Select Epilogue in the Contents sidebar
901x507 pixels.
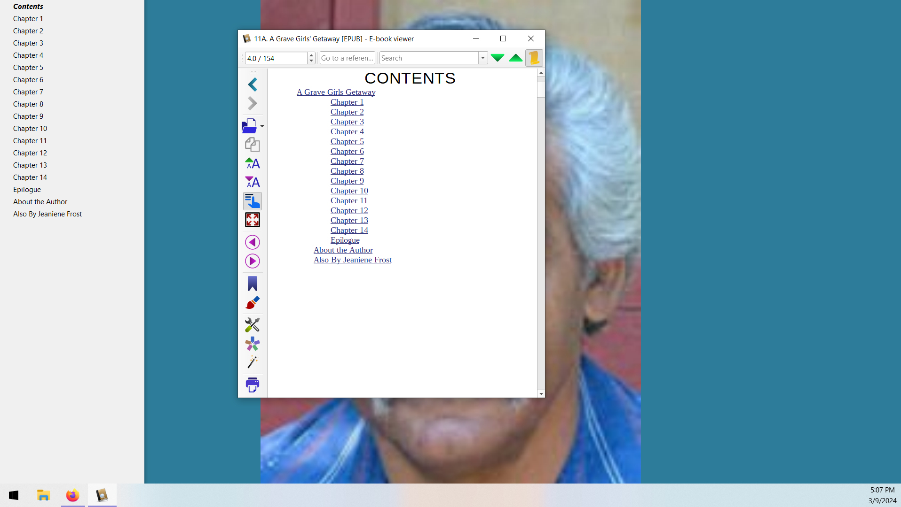pos(27,190)
